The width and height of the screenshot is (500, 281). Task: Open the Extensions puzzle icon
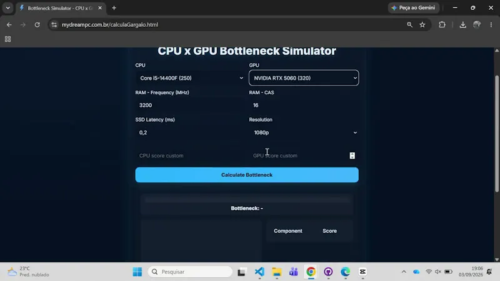click(442, 24)
